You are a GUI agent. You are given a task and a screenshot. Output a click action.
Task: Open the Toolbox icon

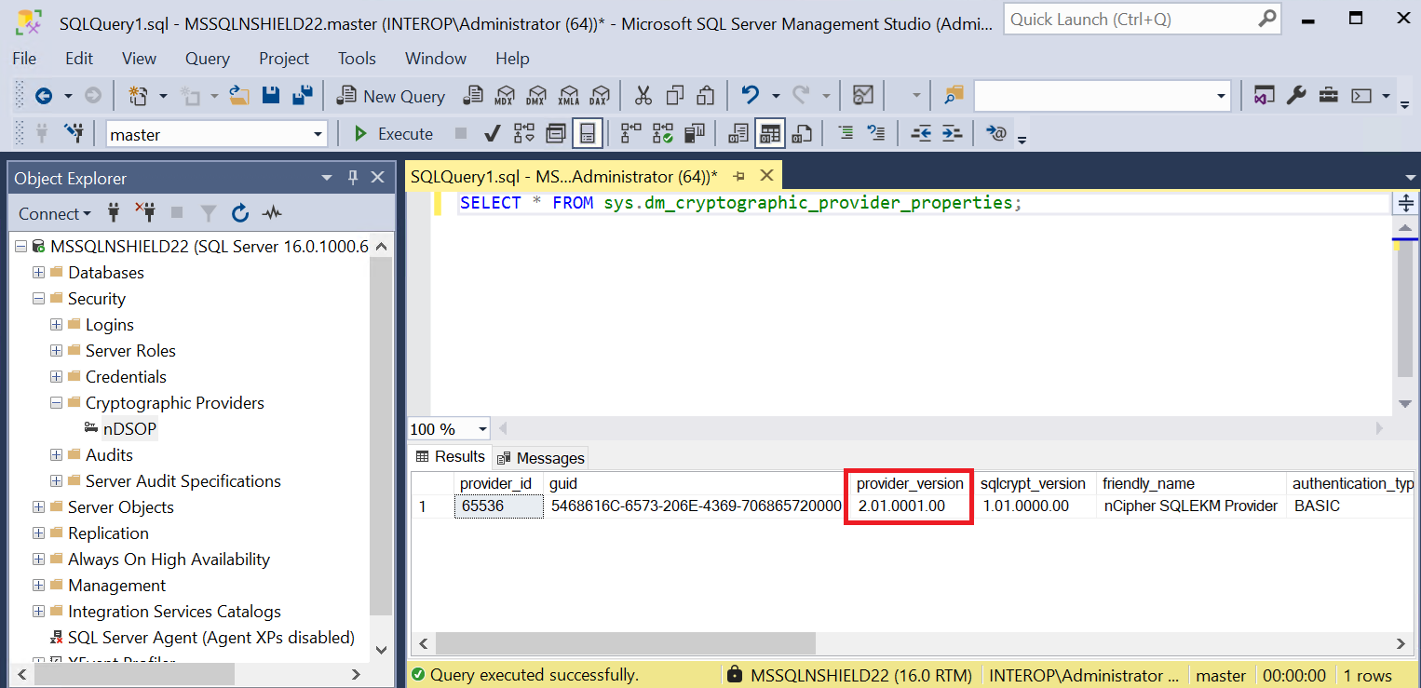(x=1328, y=96)
